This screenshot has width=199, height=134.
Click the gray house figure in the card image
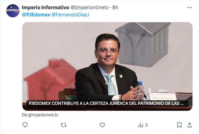point(143,44)
